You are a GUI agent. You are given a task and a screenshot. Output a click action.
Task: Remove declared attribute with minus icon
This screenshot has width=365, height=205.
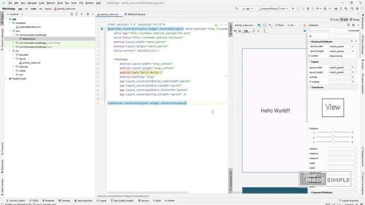coord(356,42)
